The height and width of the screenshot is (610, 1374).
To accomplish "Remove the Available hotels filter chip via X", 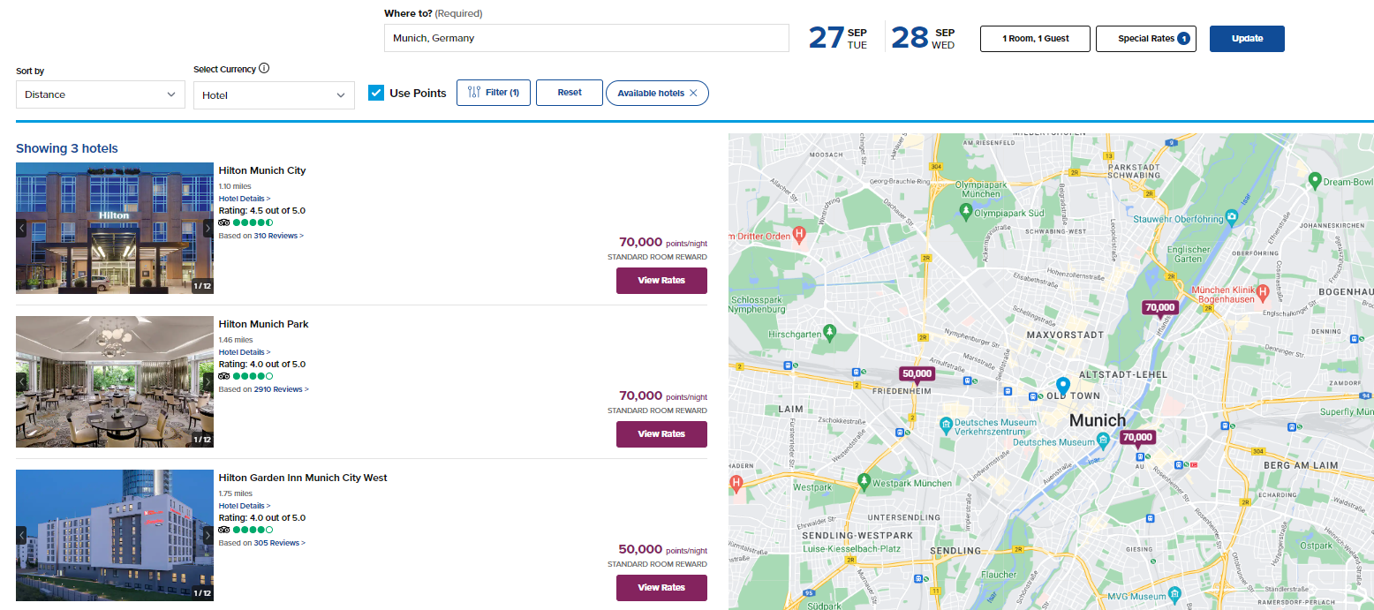I will point(693,93).
